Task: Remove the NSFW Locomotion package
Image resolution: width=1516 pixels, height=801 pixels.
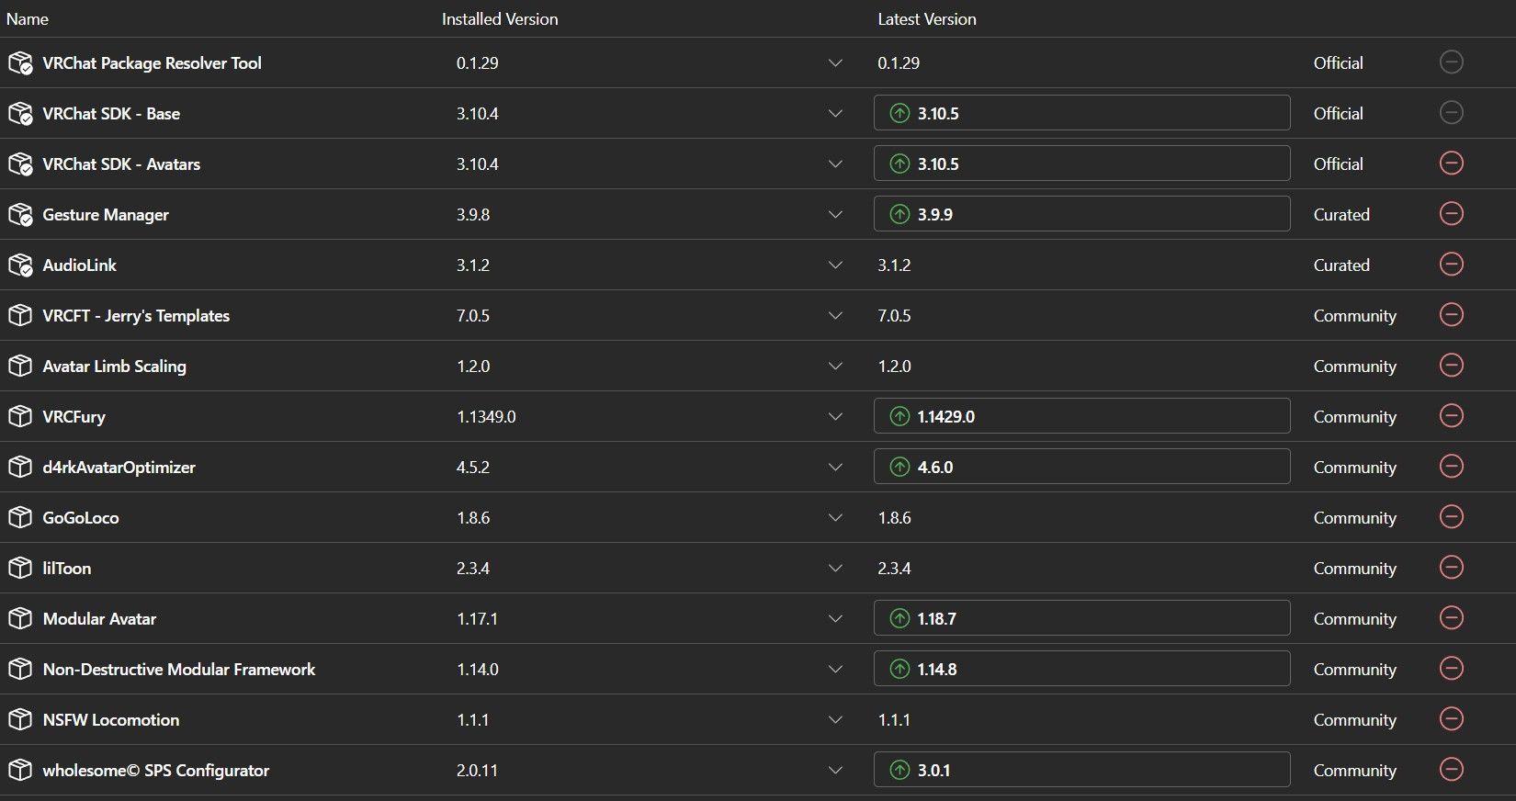Action: tap(1451, 719)
